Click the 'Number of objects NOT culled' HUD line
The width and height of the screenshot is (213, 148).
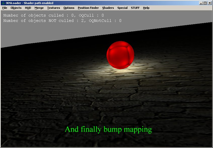coord(62,21)
